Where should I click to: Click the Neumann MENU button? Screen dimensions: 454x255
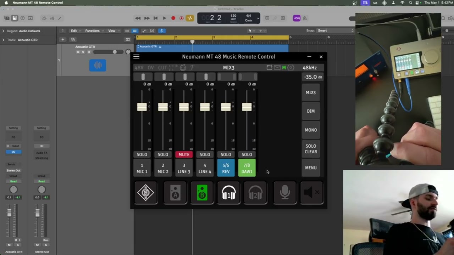click(311, 168)
